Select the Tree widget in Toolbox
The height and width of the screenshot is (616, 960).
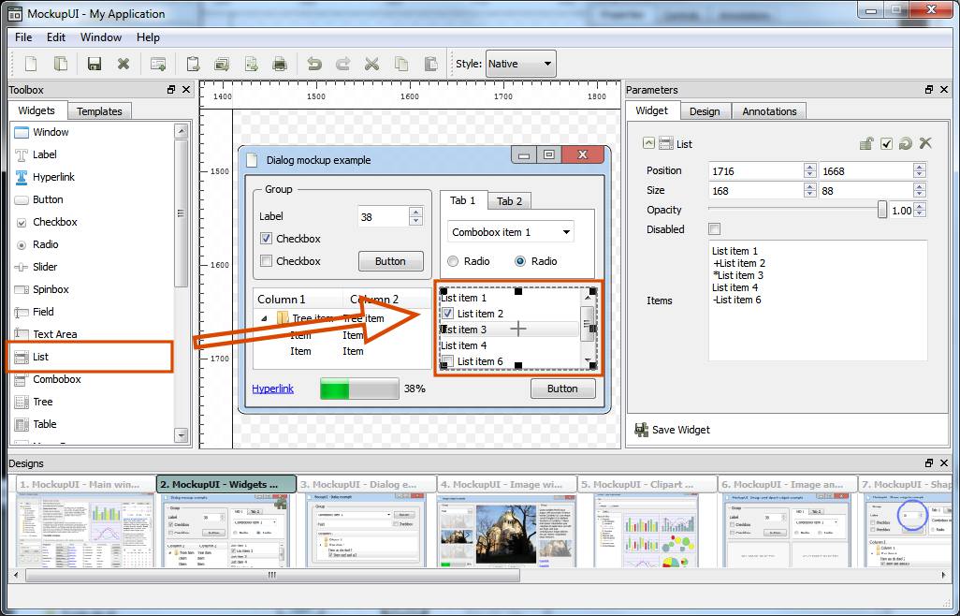[34, 402]
